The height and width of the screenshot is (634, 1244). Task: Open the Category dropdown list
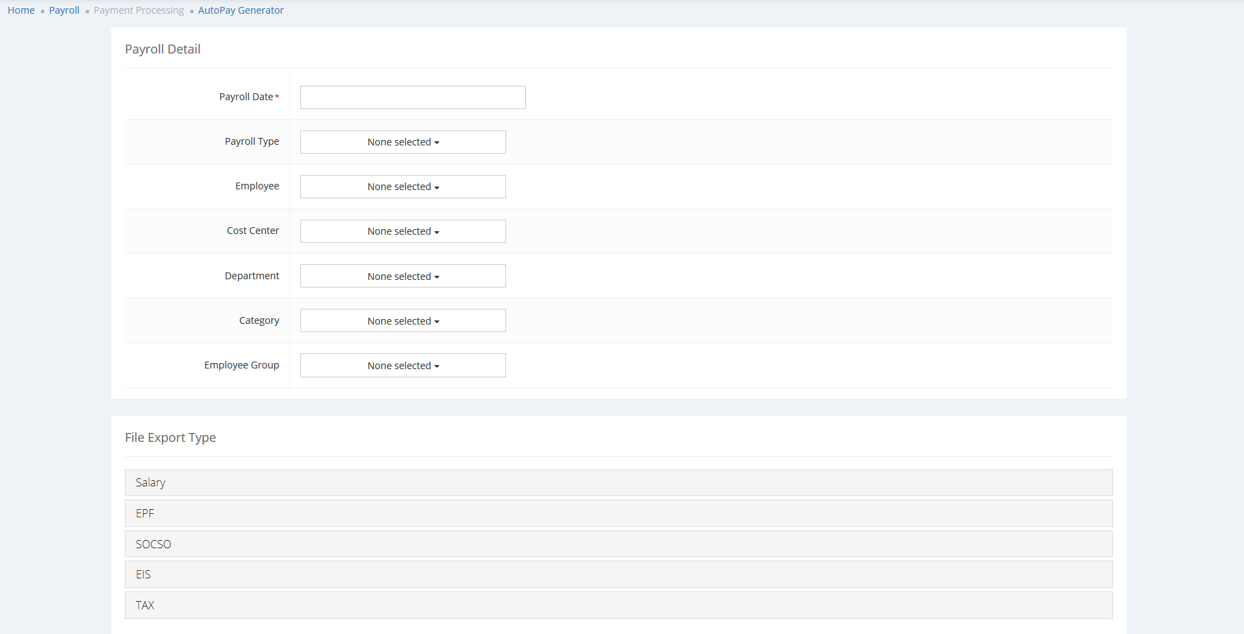pos(403,320)
